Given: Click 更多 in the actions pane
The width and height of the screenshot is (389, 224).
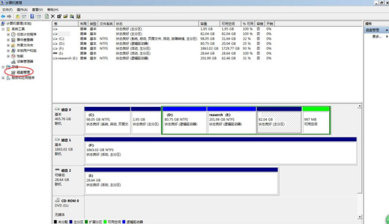Looking at the screenshot, I should coord(377,37).
